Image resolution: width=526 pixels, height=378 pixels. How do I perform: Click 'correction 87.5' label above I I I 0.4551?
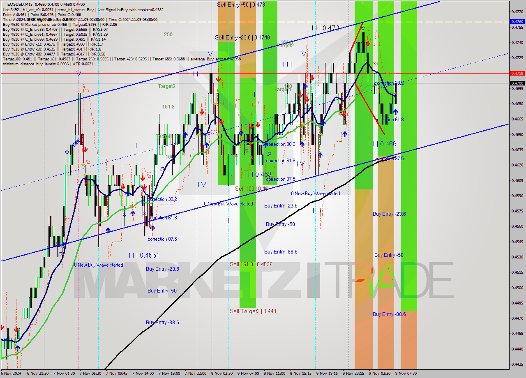pyautogui.click(x=162, y=239)
